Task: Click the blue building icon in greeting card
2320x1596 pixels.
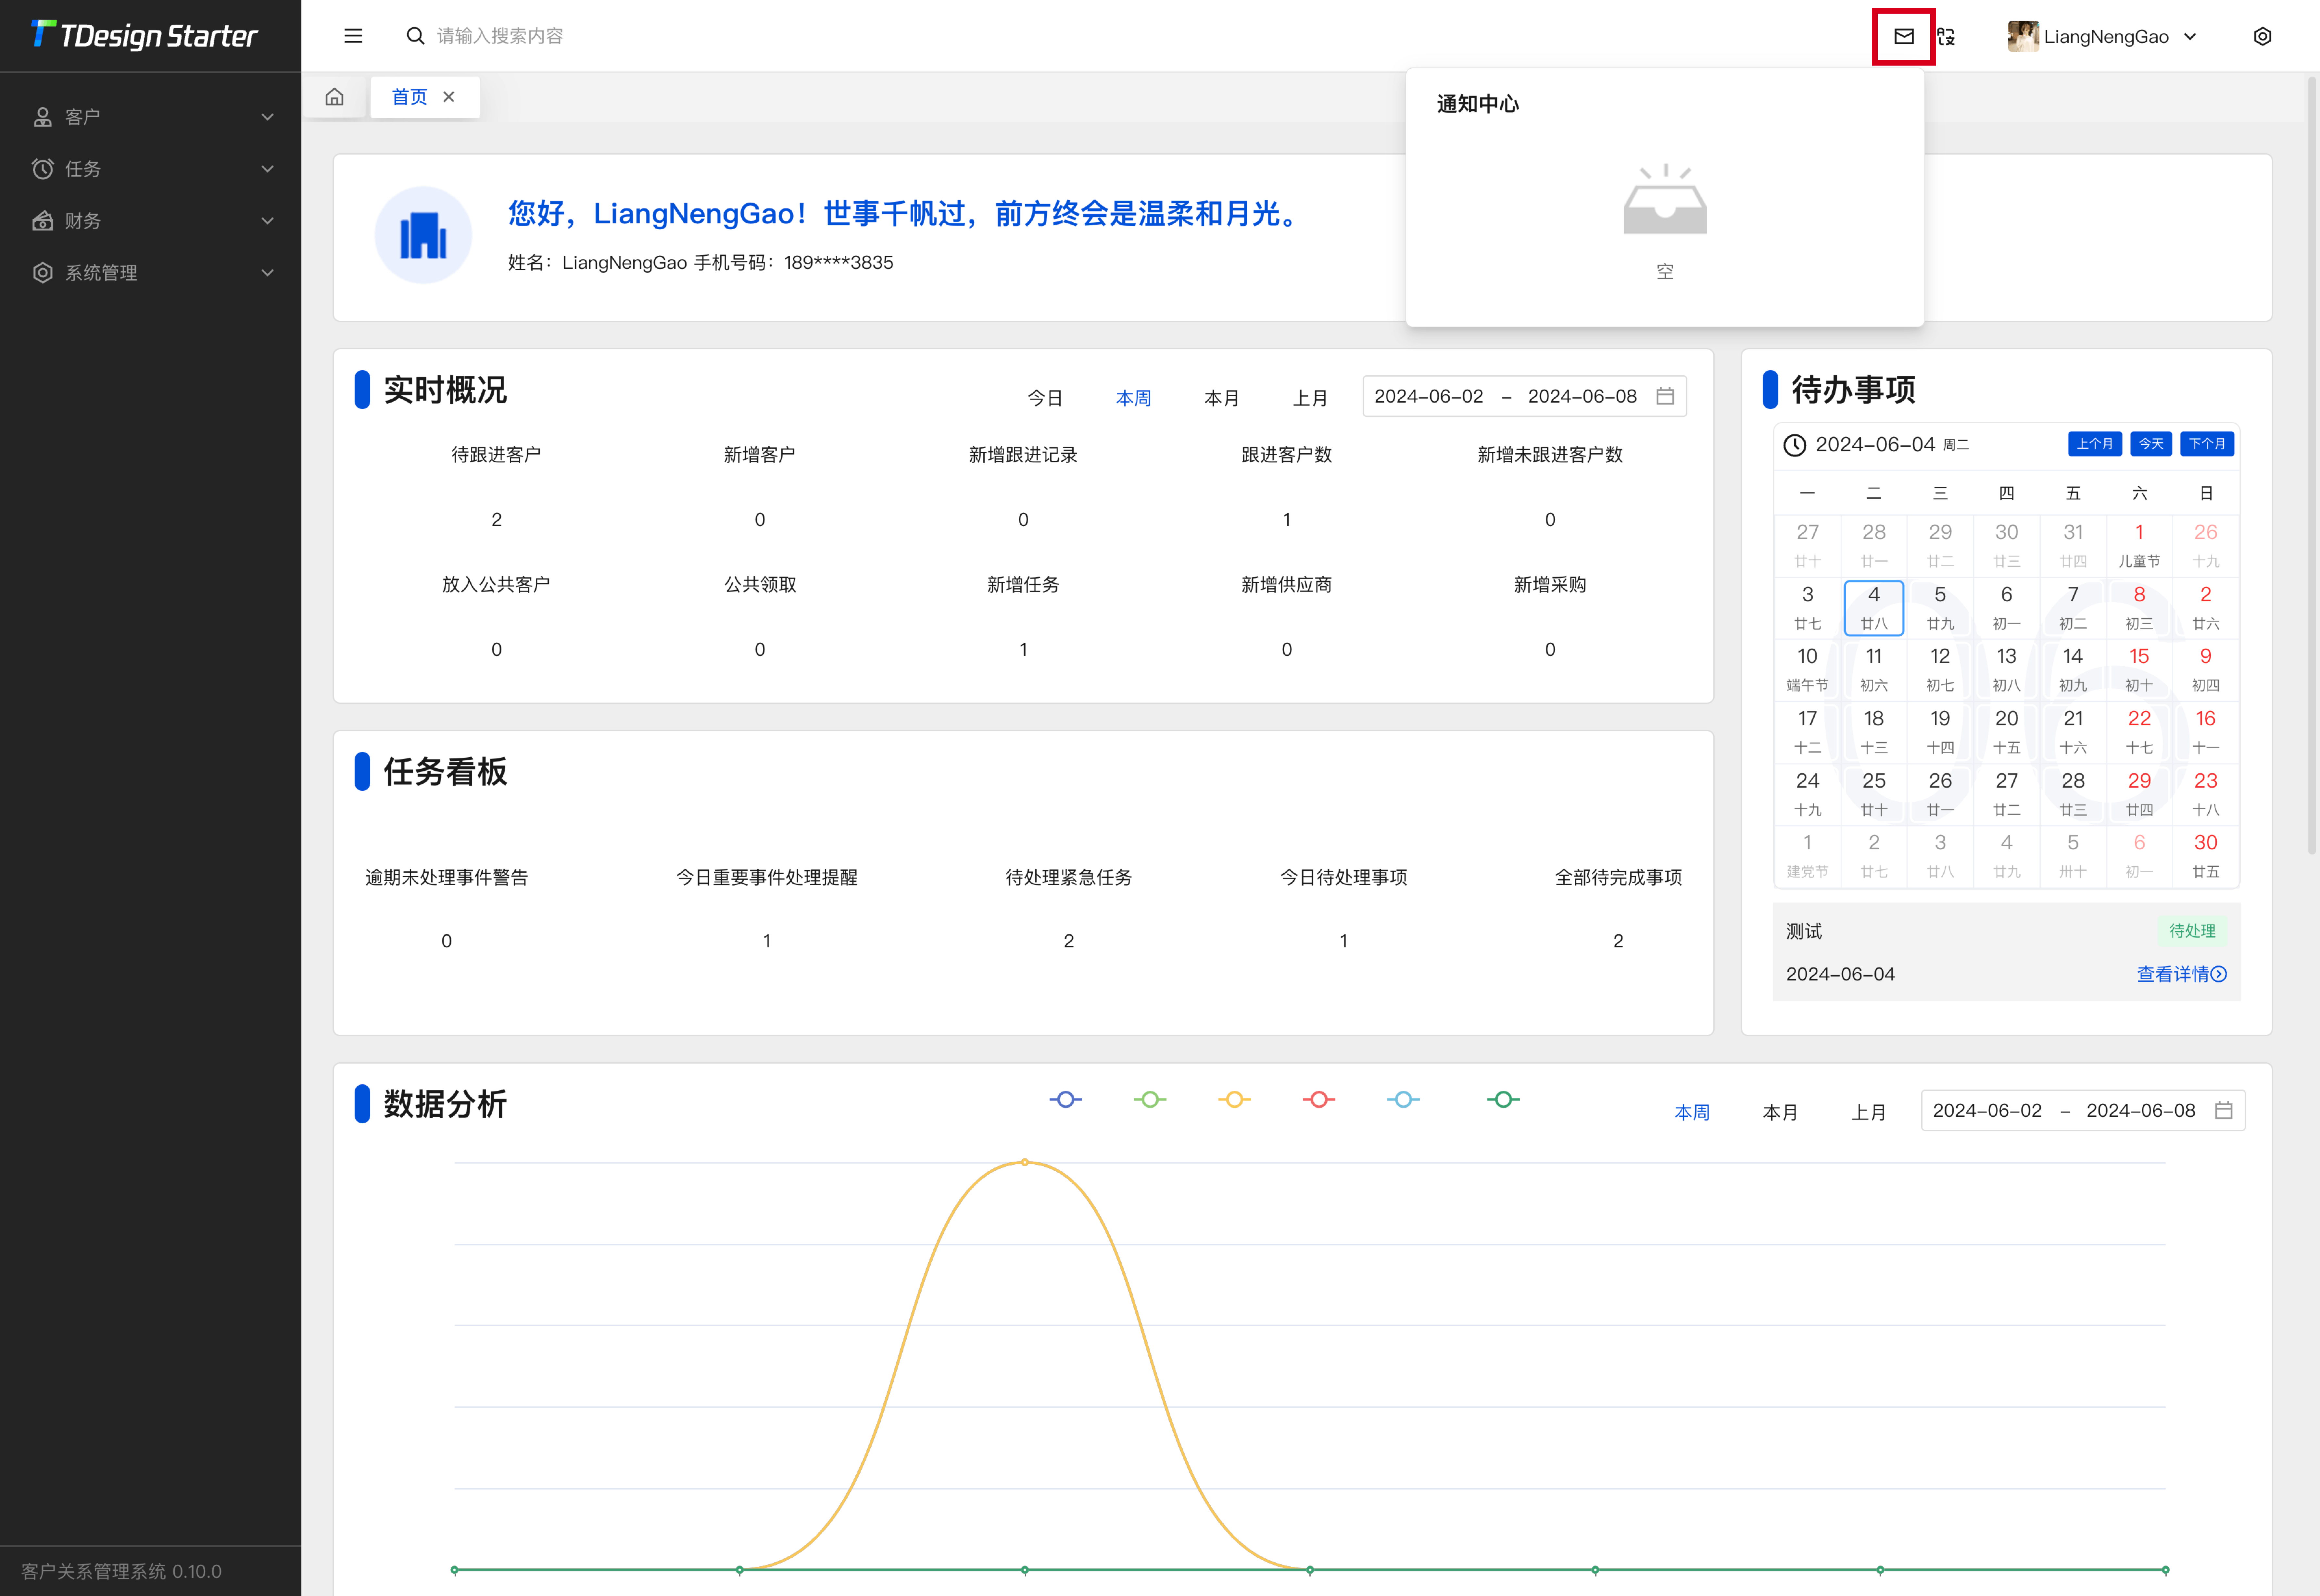Action: pos(423,235)
